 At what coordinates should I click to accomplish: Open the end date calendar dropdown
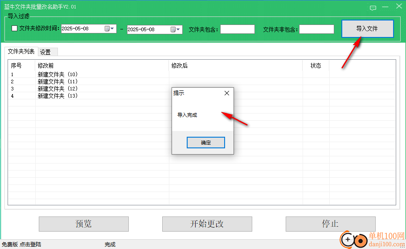tap(175, 29)
